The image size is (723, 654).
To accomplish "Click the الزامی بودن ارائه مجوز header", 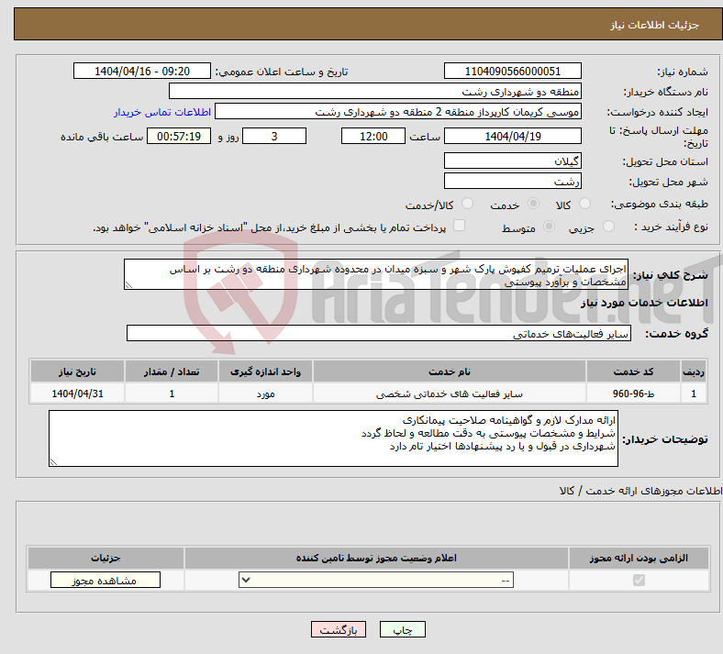I will click(x=639, y=558).
